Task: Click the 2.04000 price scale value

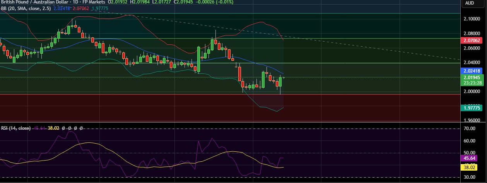Action: pos(472,62)
